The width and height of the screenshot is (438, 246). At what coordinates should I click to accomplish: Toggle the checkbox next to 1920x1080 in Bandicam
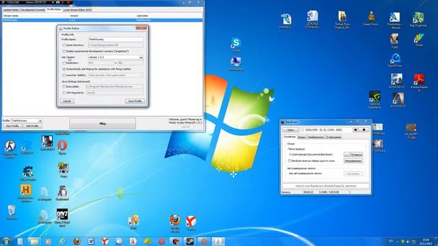(302, 130)
